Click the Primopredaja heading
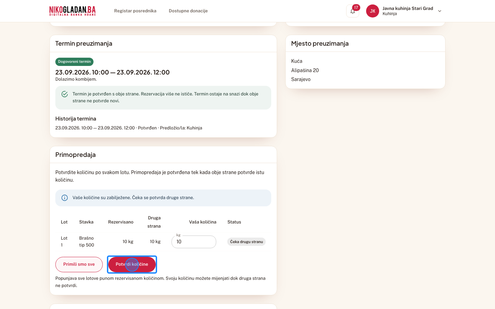The height and width of the screenshot is (309, 495). (x=76, y=155)
